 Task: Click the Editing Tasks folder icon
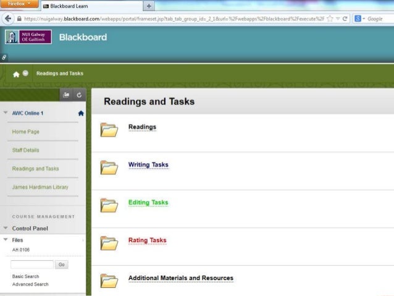point(109,205)
